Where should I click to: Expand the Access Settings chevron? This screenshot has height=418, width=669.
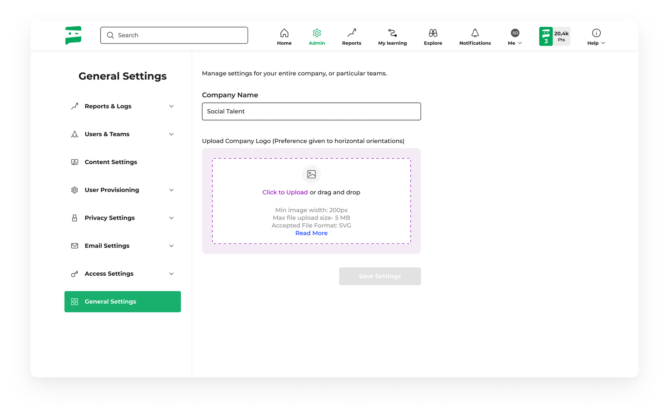pyautogui.click(x=171, y=274)
